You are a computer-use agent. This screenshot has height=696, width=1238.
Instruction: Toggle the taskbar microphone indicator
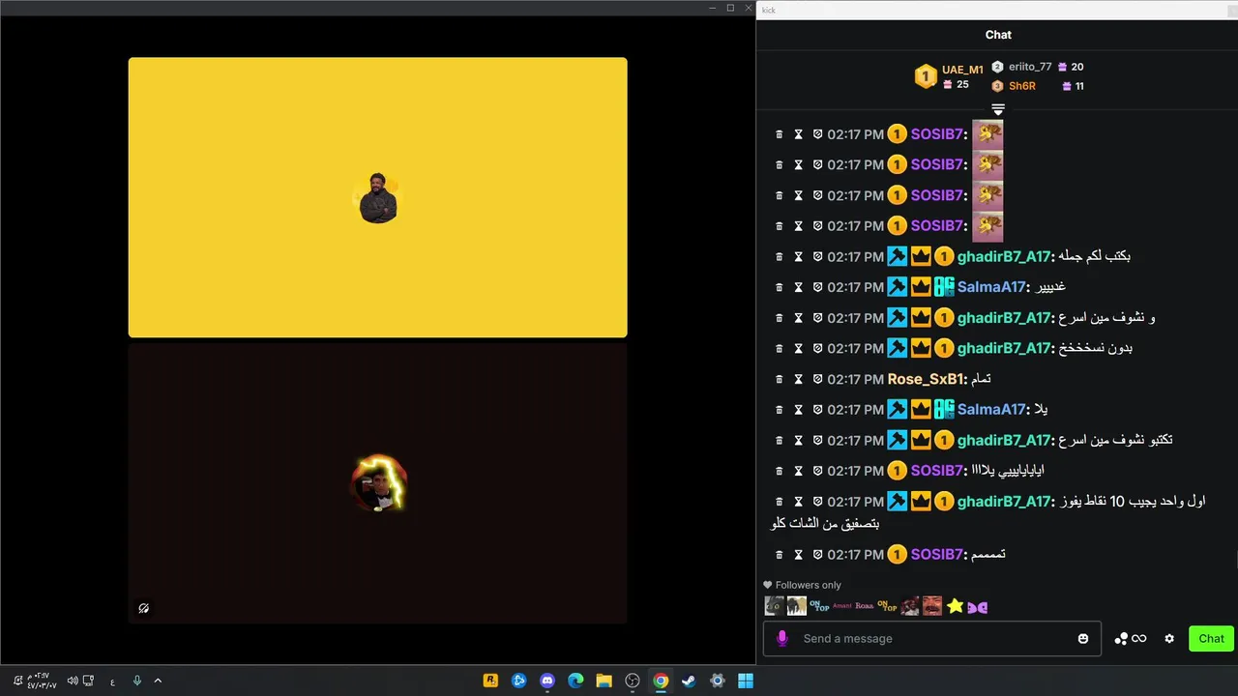136,681
